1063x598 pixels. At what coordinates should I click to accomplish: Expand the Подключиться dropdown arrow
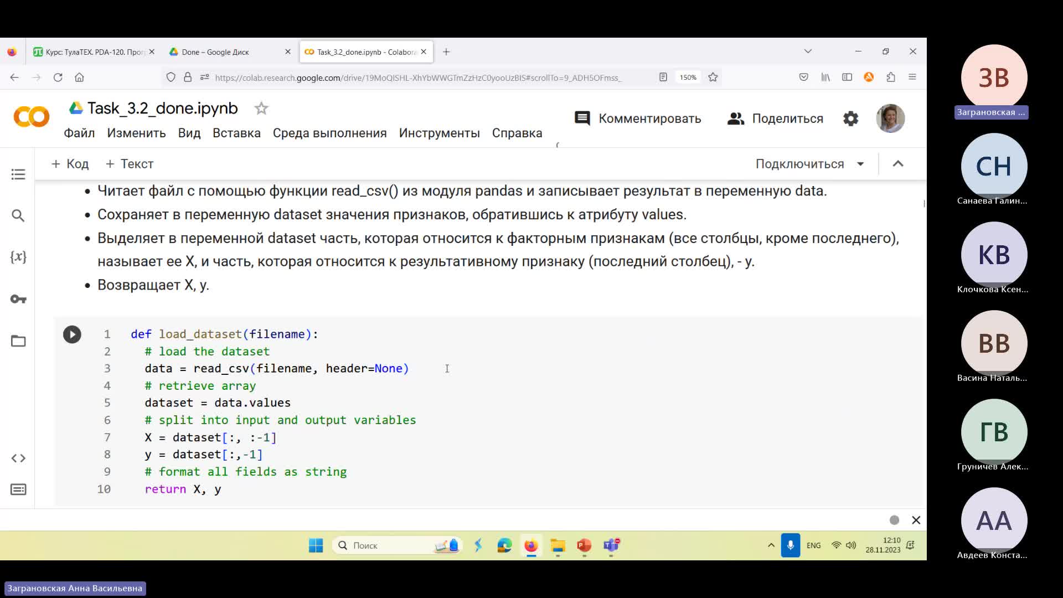[x=860, y=164]
